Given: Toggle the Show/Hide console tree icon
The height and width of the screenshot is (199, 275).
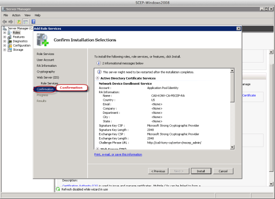Looking at the screenshot, I should click(x=25, y=22).
